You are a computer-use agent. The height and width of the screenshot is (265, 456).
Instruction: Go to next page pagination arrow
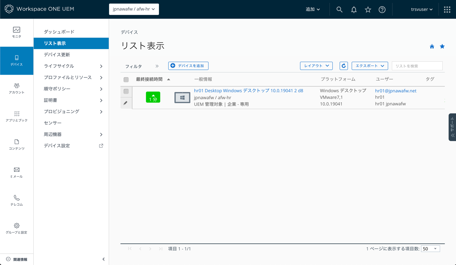150,249
